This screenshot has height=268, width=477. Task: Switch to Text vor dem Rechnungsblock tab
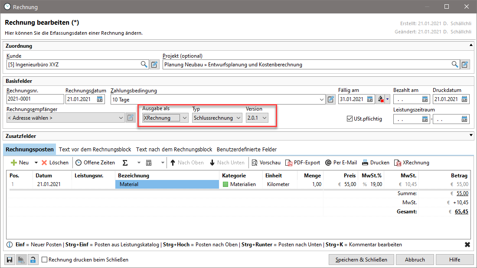pyautogui.click(x=95, y=149)
